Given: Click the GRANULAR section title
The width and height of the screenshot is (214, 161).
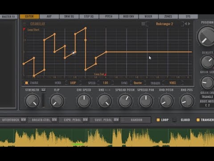Looking at the screenshot, I should pyautogui.click(x=37, y=24).
